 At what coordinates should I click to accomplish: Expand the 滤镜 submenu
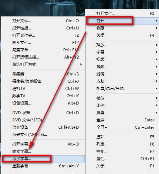(127, 74)
